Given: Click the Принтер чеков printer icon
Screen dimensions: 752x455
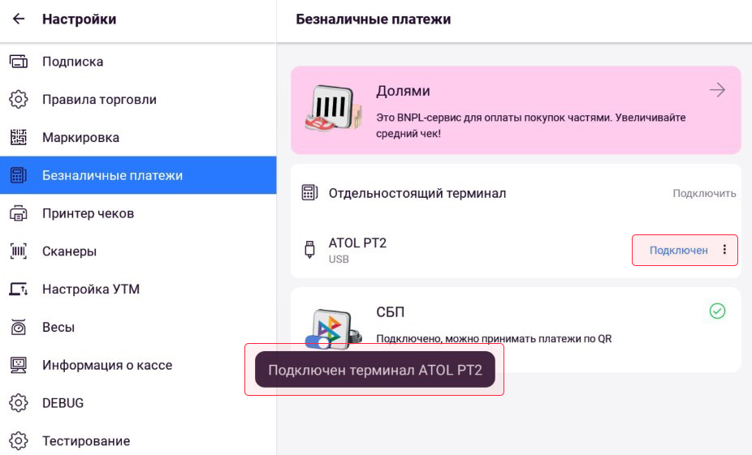Looking at the screenshot, I should point(18,213).
